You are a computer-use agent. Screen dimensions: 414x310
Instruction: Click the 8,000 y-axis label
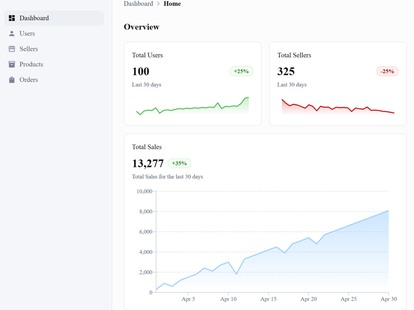146,211
